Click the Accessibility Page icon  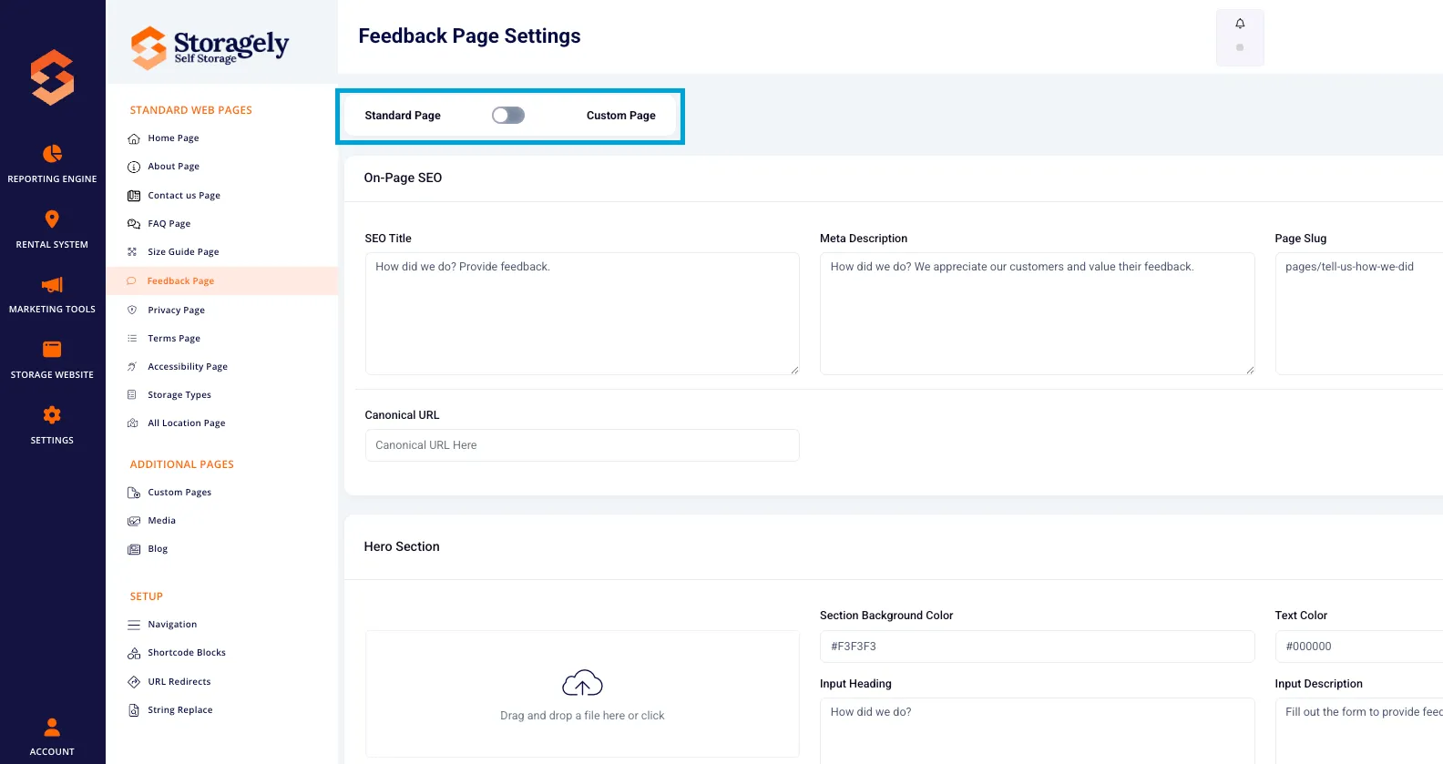pyautogui.click(x=132, y=367)
